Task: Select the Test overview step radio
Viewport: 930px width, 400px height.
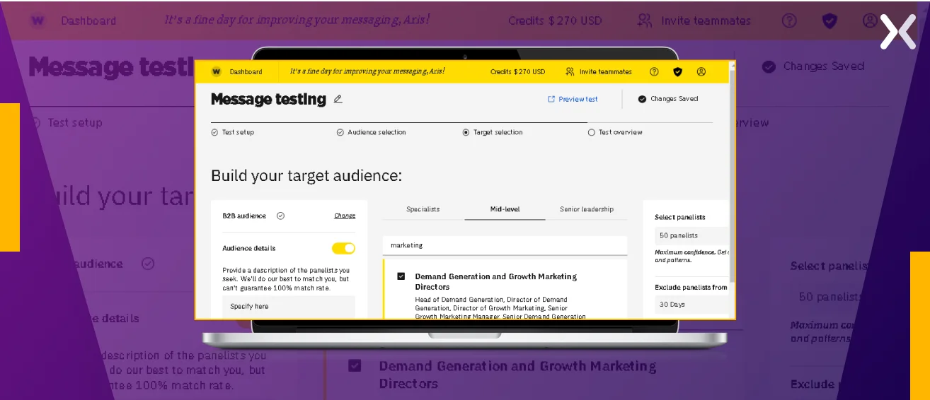Action: tap(592, 132)
